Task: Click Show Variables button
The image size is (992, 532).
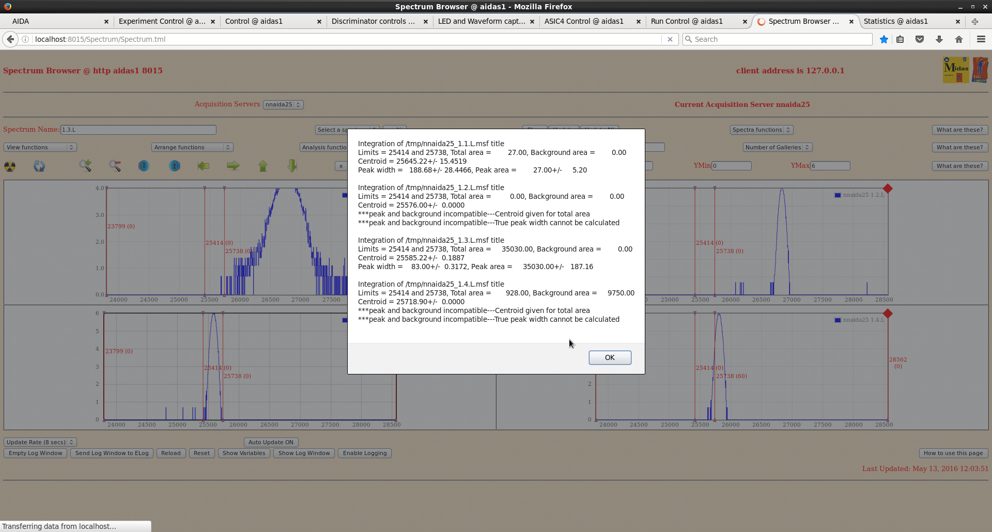Action: click(244, 453)
